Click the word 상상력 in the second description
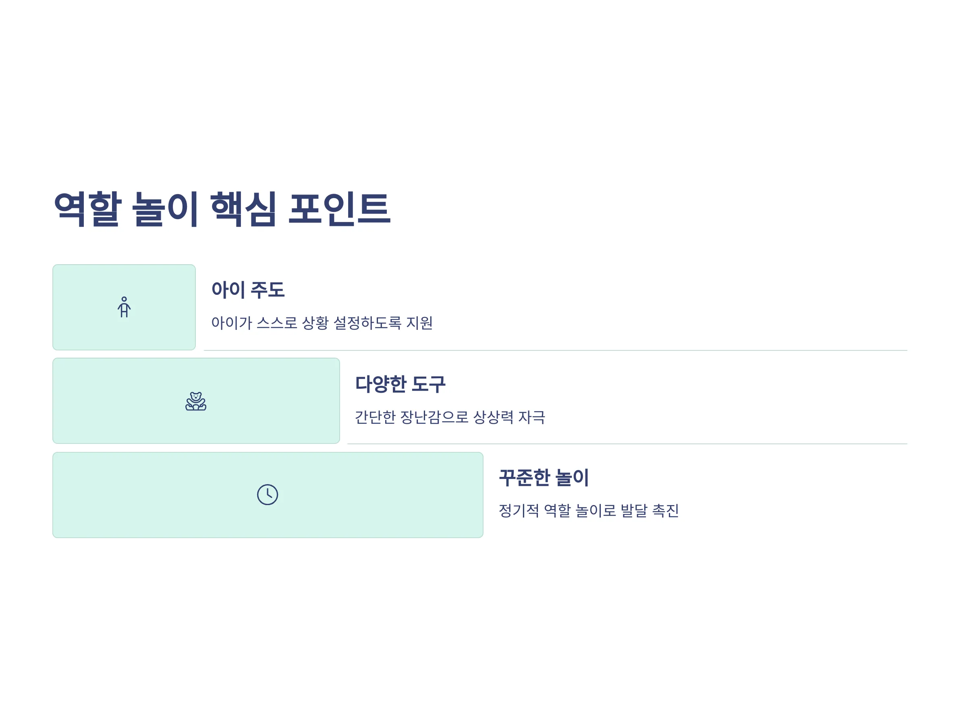967x725 pixels. click(x=493, y=417)
